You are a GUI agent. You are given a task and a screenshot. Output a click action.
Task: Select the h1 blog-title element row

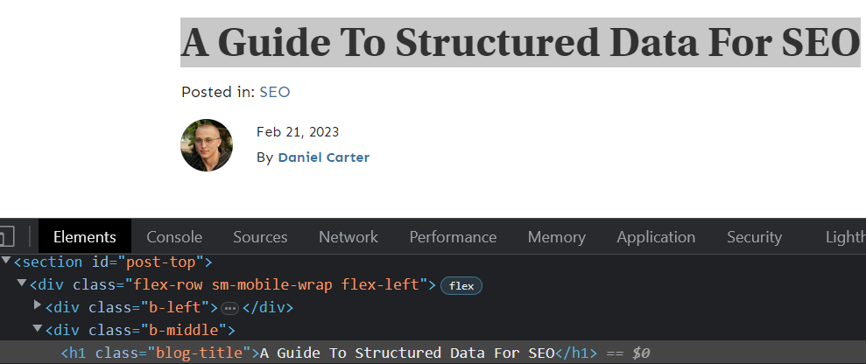(x=433, y=353)
